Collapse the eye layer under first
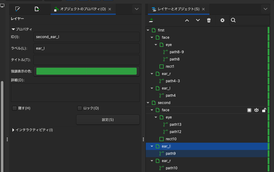This screenshot has width=274, height=172. pyautogui.click(x=156, y=45)
